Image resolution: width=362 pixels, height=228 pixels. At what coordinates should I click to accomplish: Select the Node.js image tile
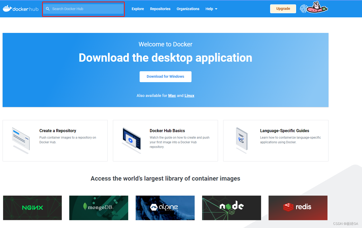pyautogui.click(x=231, y=208)
